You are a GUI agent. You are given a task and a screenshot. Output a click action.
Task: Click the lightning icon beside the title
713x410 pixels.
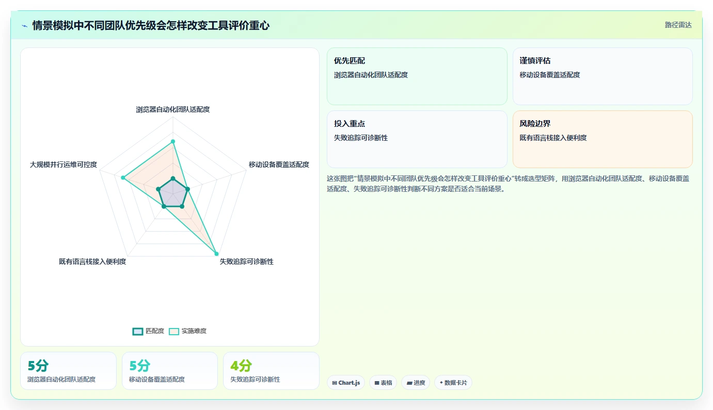tap(25, 25)
